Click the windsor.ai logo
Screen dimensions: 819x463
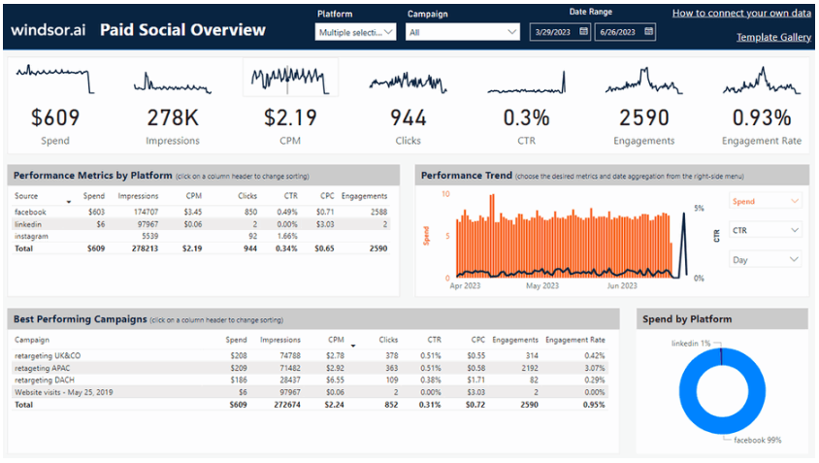click(49, 30)
